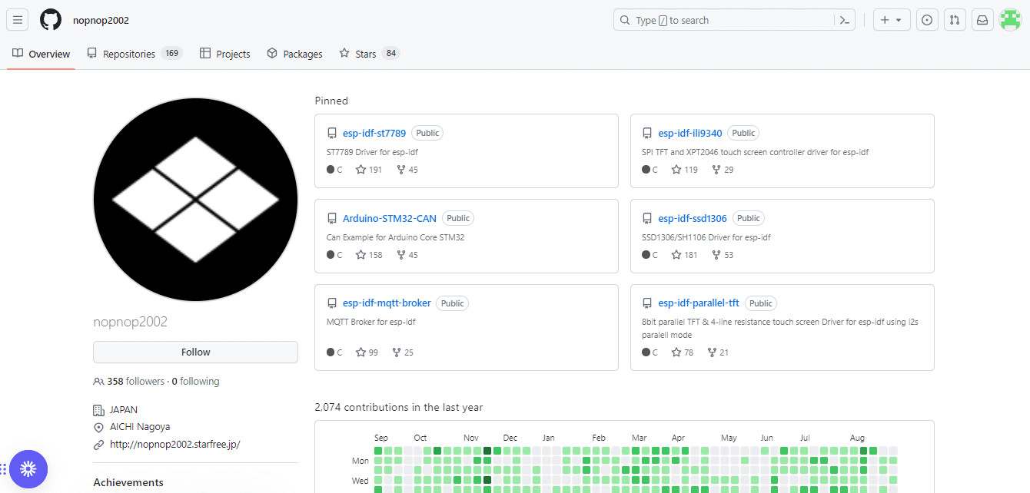Open the issues icon in header
Viewport: 1030px width, 493px height.
tap(927, 20)
